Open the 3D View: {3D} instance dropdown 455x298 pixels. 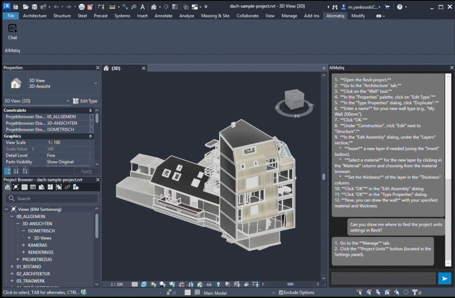pos(68,101)
